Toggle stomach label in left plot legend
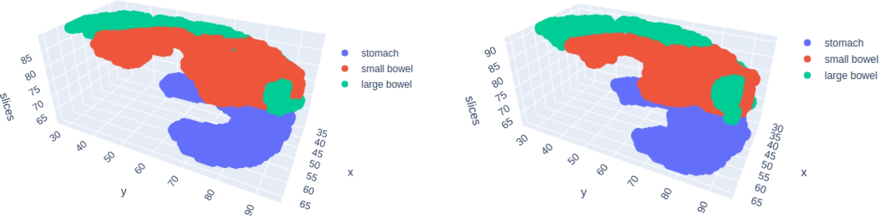 [379, 53]
